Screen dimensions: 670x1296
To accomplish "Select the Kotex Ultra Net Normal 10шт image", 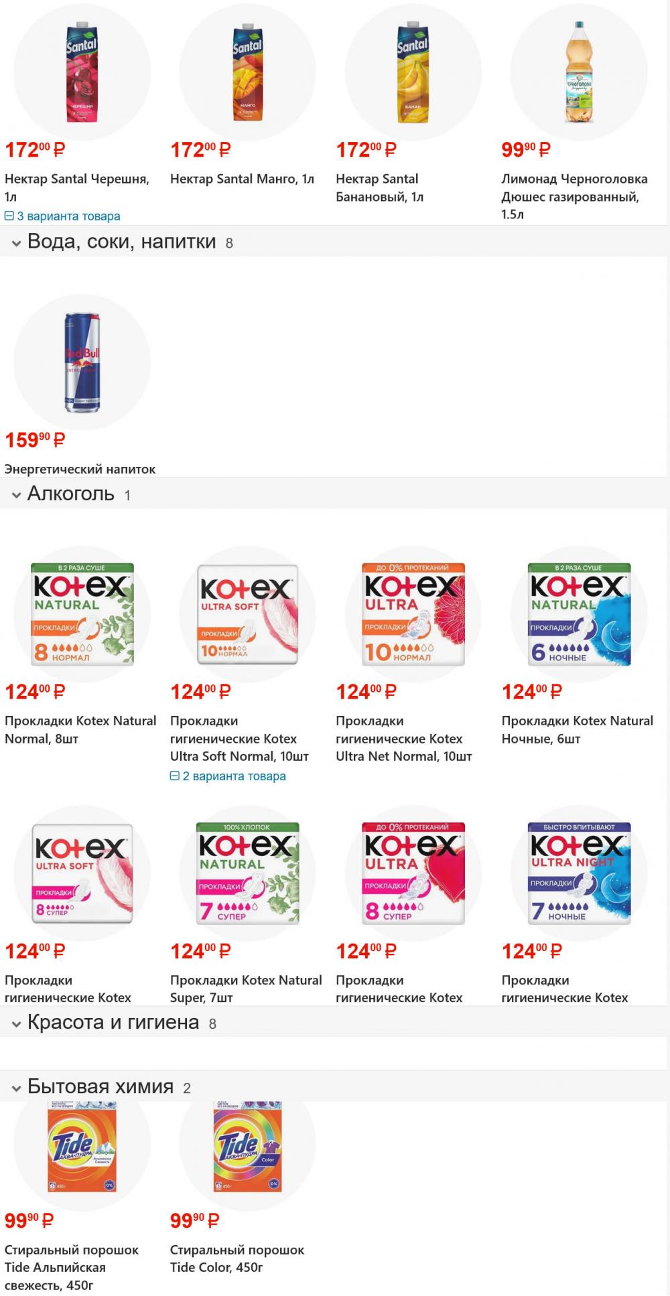I will pos(413,614).
